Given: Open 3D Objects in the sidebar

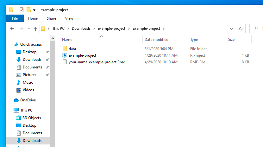Looking at the screenshot, I should pyautogui.click(x=32, y=118).
